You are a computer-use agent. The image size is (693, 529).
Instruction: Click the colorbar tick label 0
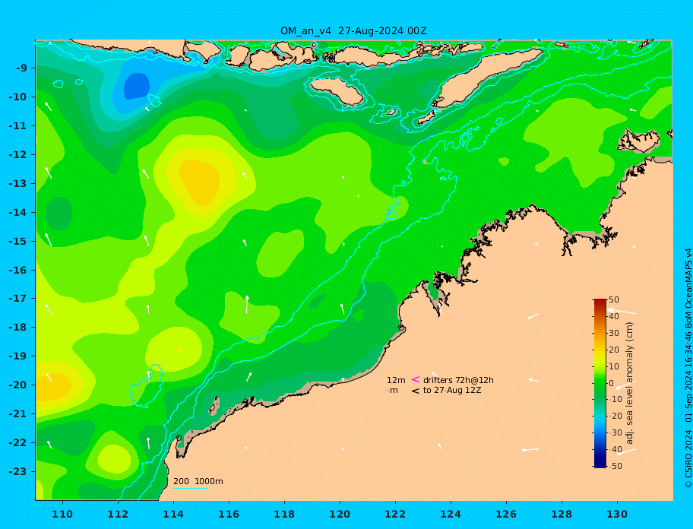(x=611, y=383)
